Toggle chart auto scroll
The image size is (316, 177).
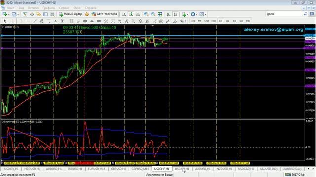tap(168, 14)
